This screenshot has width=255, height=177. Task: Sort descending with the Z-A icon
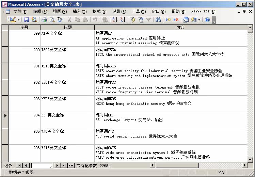pyautogui.click(x=123, y=20)
